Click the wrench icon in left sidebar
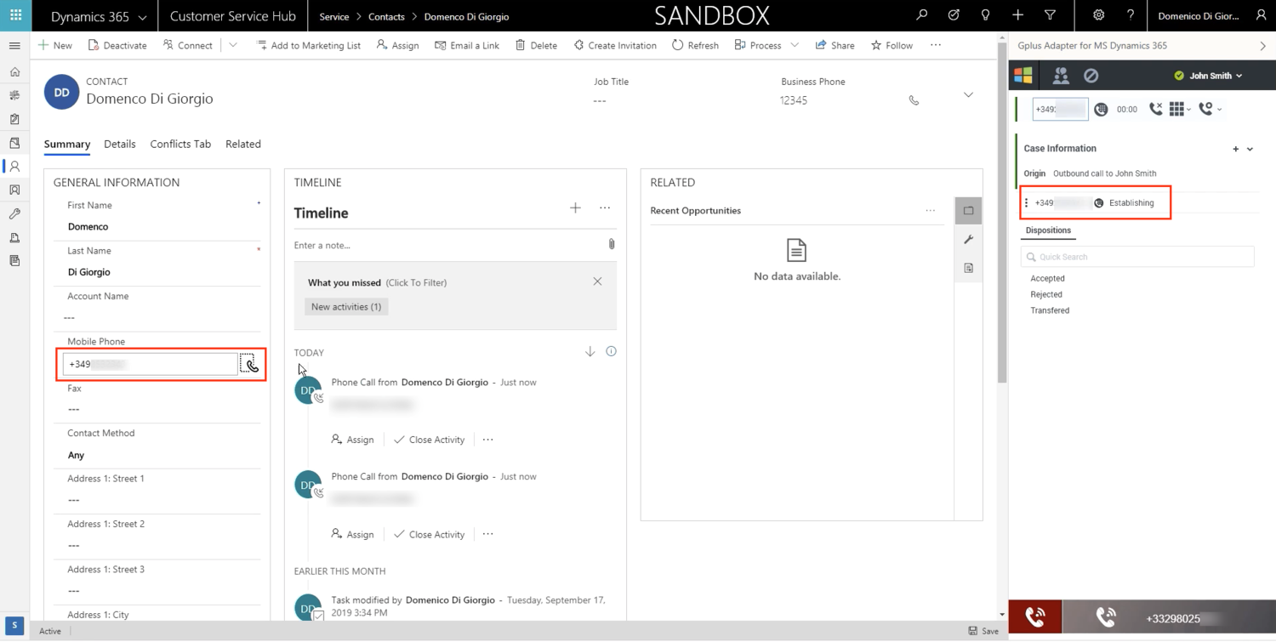Image resolution: width=1276 pixels, height=642 pixels. coord(14,214)
